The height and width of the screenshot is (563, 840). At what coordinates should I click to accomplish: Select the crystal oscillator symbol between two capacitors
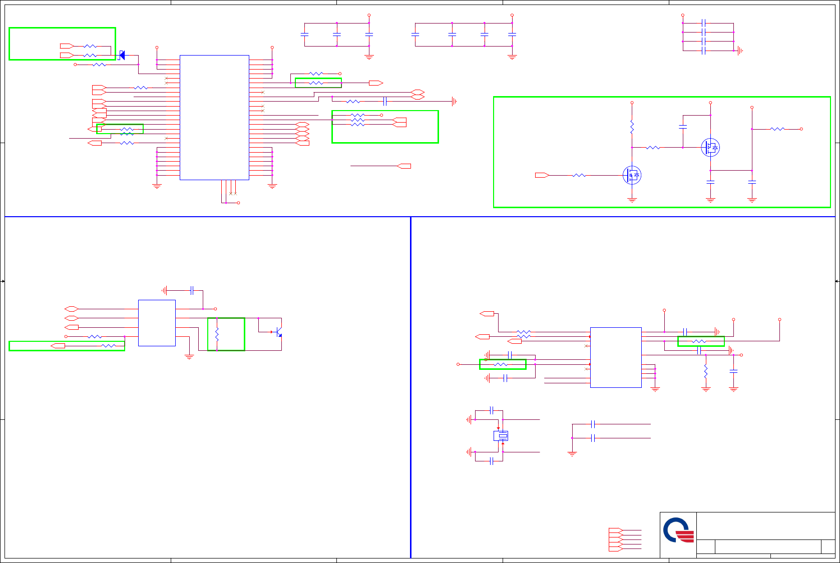501,436
